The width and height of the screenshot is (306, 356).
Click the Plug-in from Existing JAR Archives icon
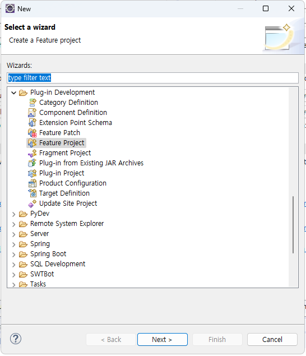(33, 163)
